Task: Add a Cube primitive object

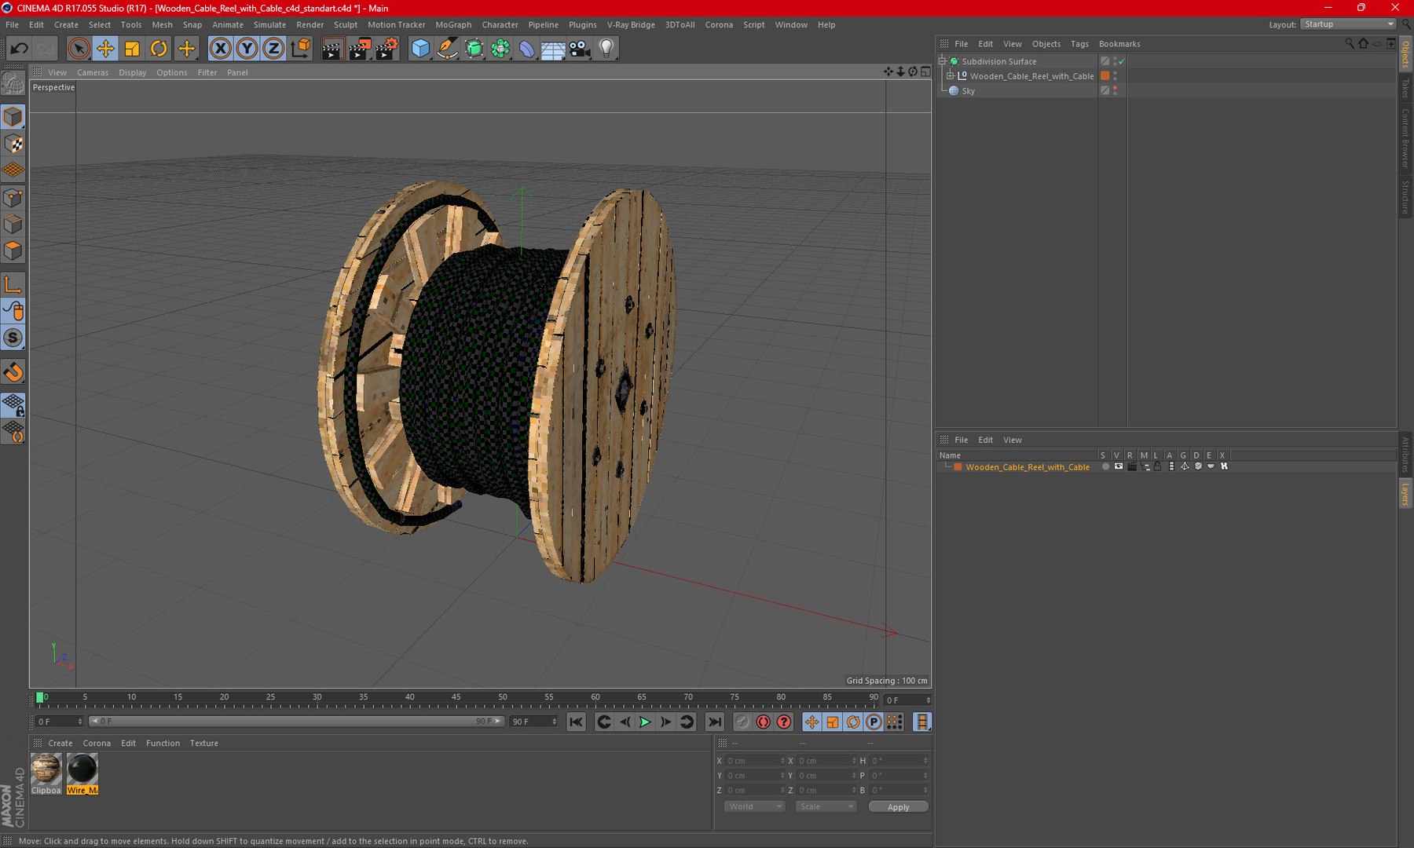Action: (x=420, y=49)
